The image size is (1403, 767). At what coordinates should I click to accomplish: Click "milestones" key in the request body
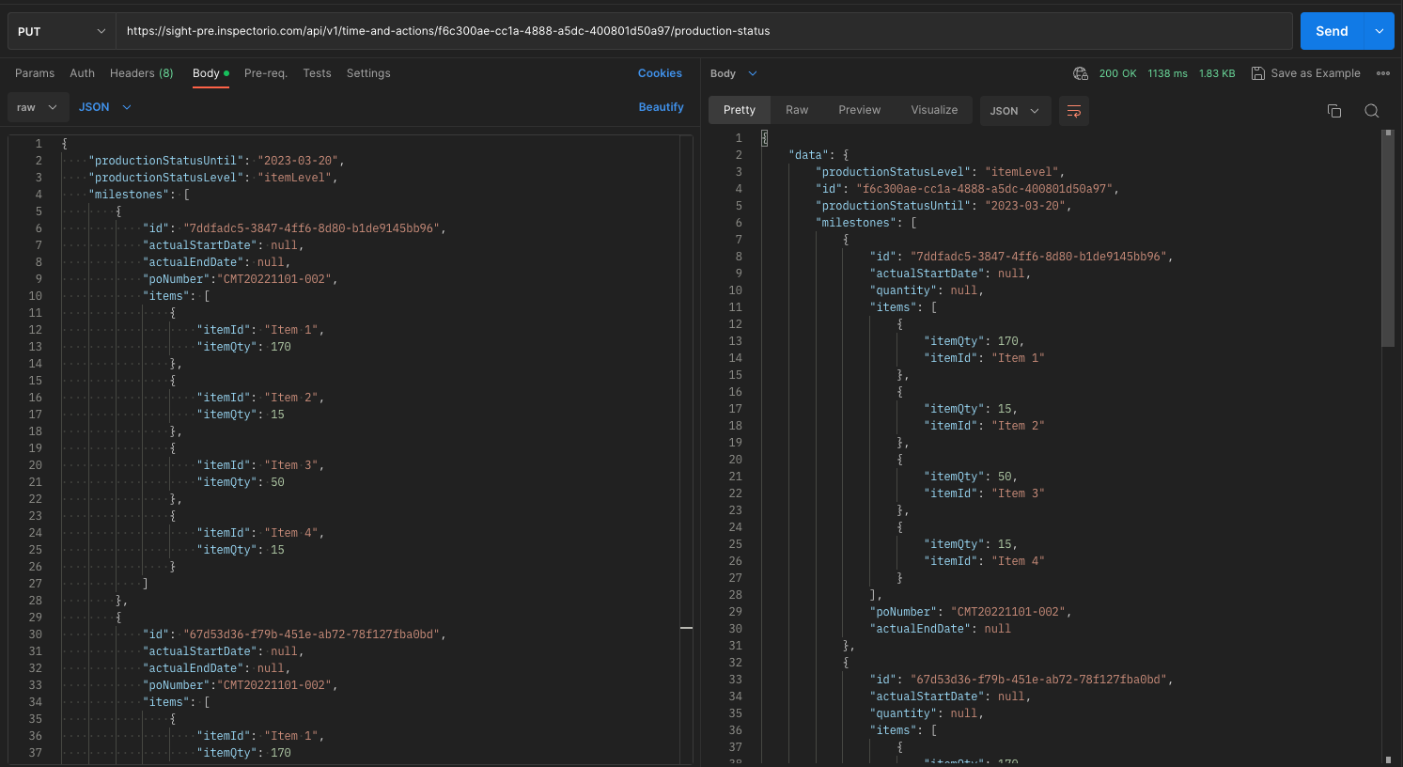click(x=129, y=195)
